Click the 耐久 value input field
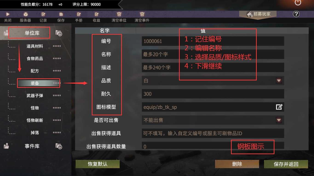This screenshot has width=314, height=176. 213,94
